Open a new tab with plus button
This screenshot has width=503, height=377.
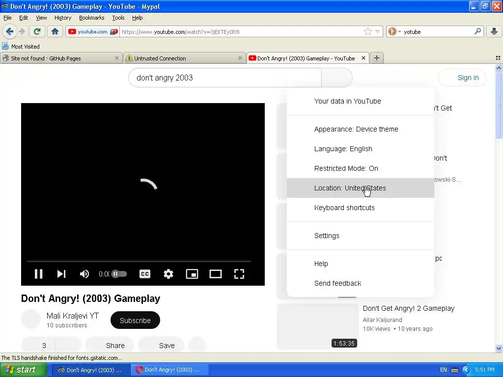click(x=377, y=58)
